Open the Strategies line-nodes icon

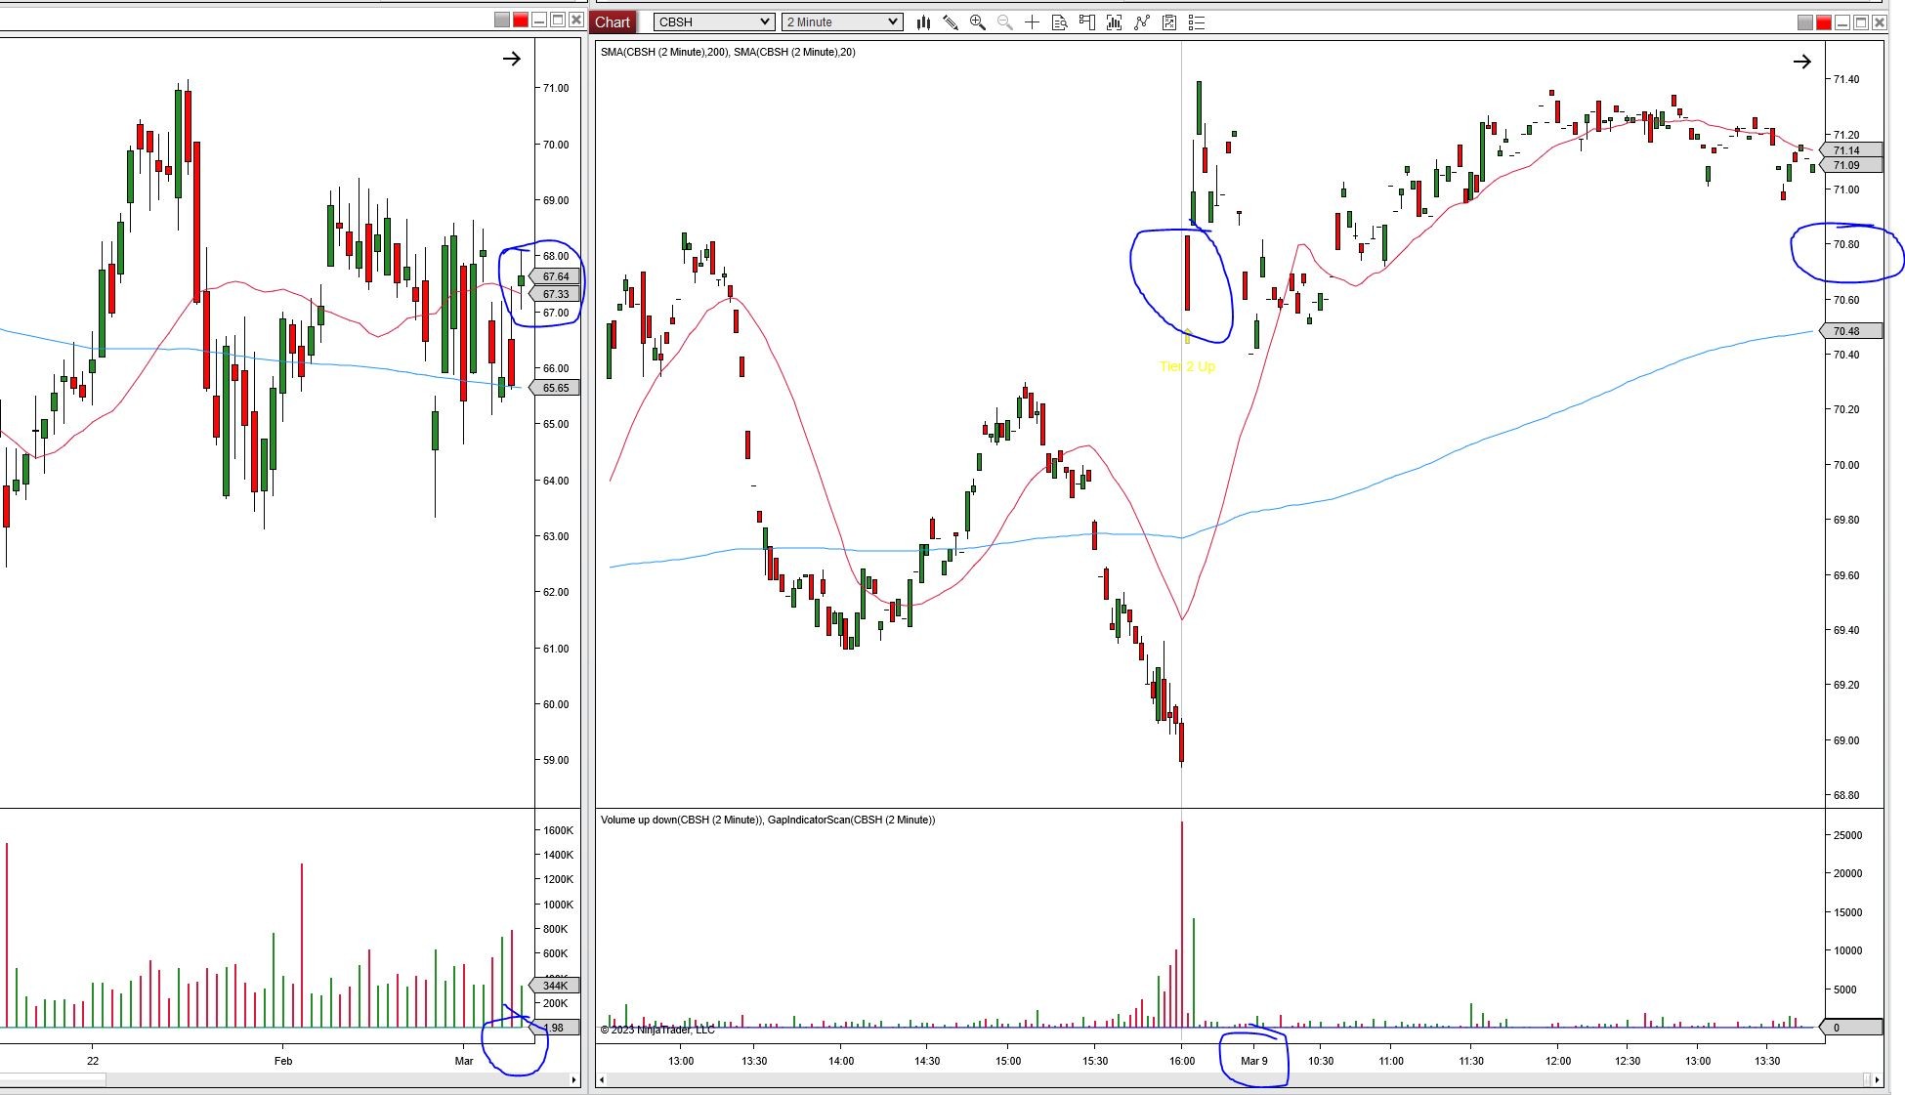tap(1141, 22)
